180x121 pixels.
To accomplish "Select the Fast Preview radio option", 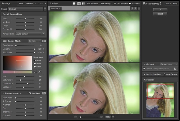I will (115, 4).
